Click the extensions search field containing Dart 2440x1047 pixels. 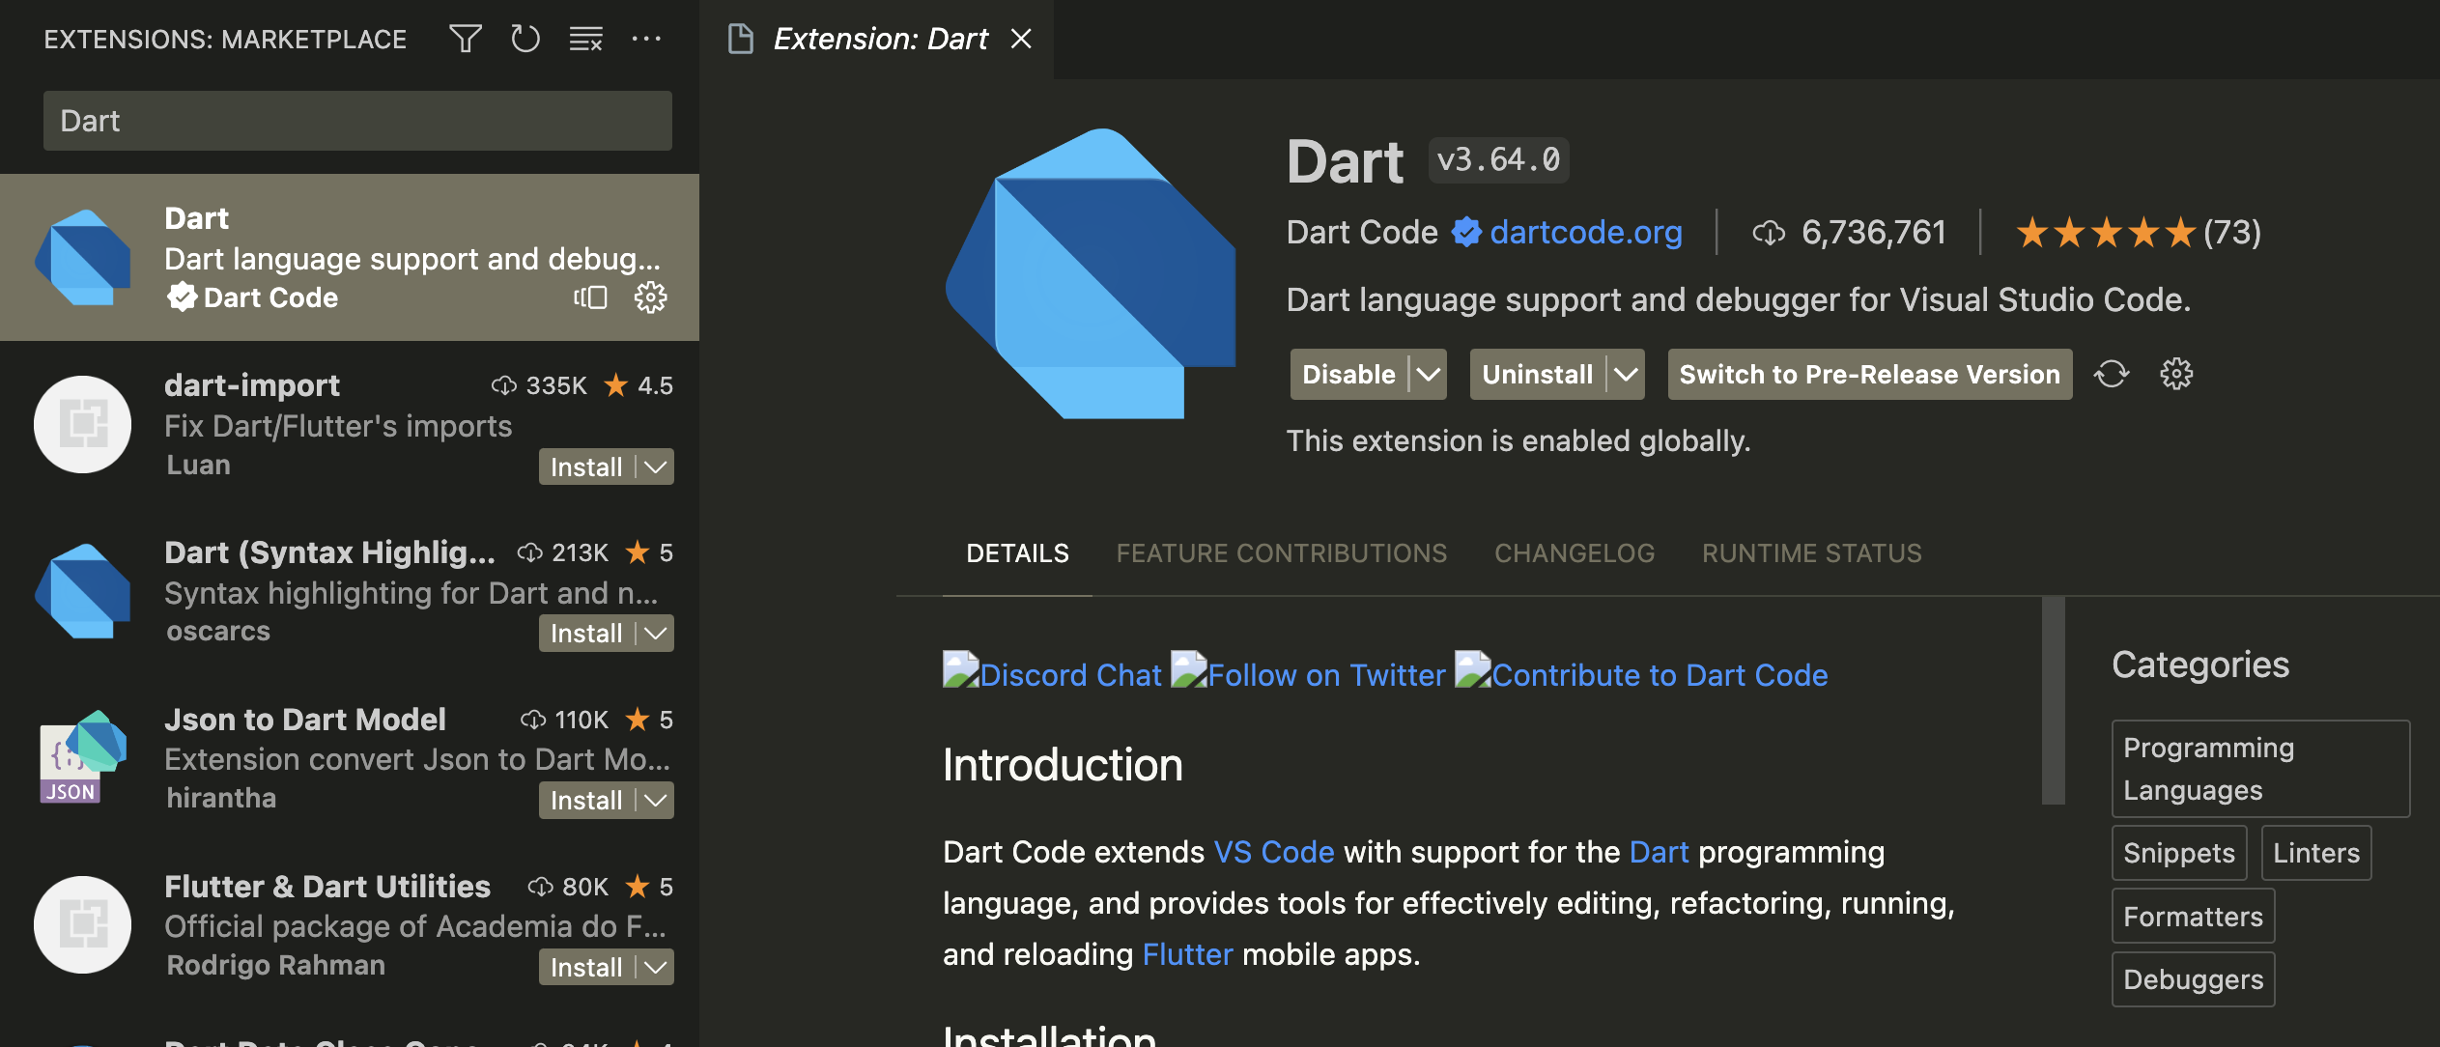(357, 121)
